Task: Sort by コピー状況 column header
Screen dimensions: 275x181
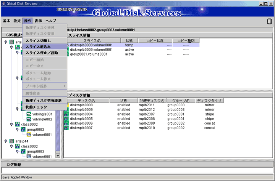Action: click(155, 41)
